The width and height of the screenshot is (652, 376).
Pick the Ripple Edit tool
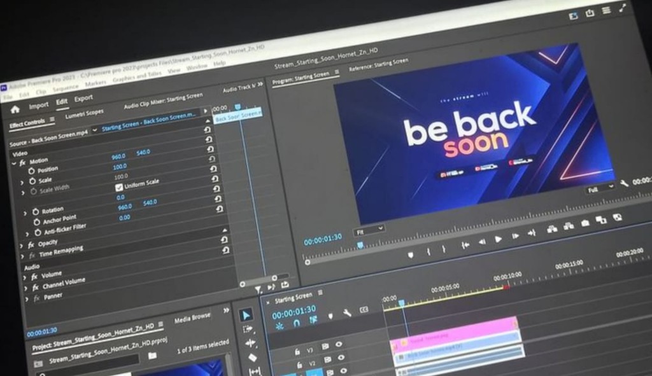250,343
